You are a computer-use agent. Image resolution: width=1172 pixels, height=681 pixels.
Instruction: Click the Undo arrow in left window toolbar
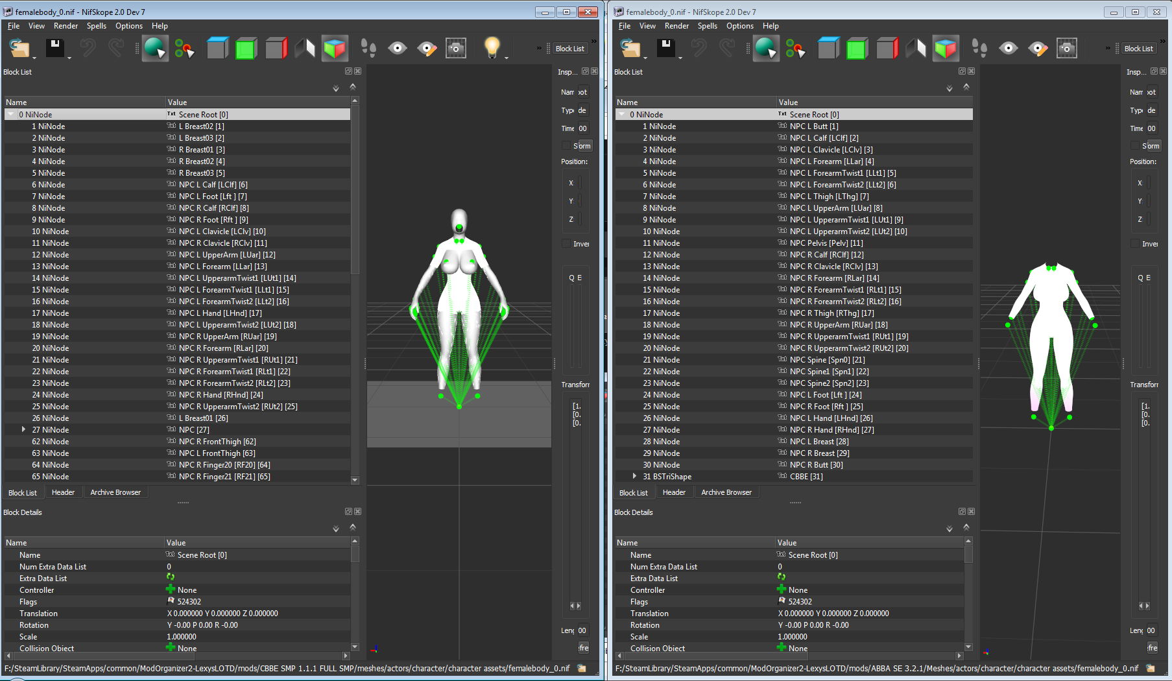[x=88, y=49]
